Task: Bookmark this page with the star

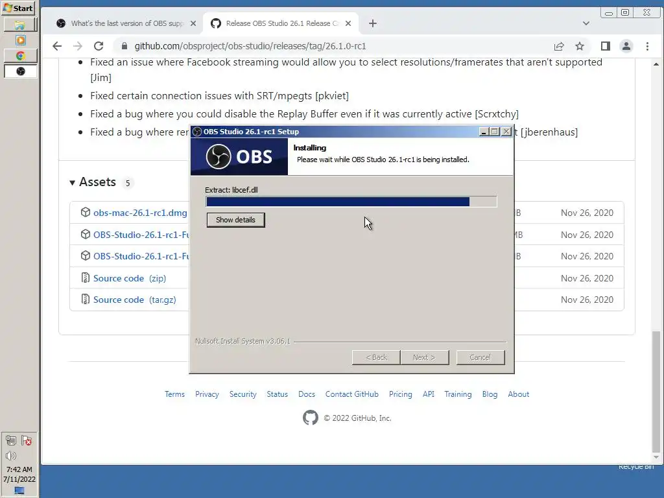Action: click(x=580, y=46)
